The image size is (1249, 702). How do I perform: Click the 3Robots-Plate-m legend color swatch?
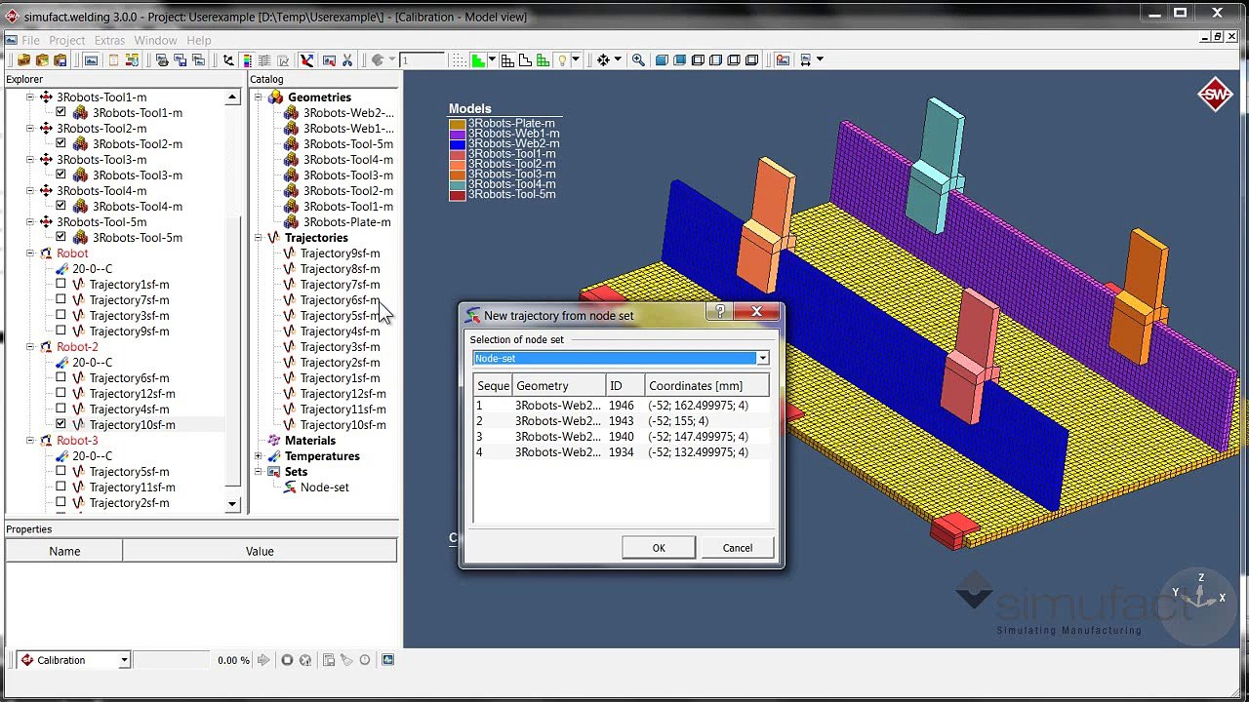tap(457, 124)
